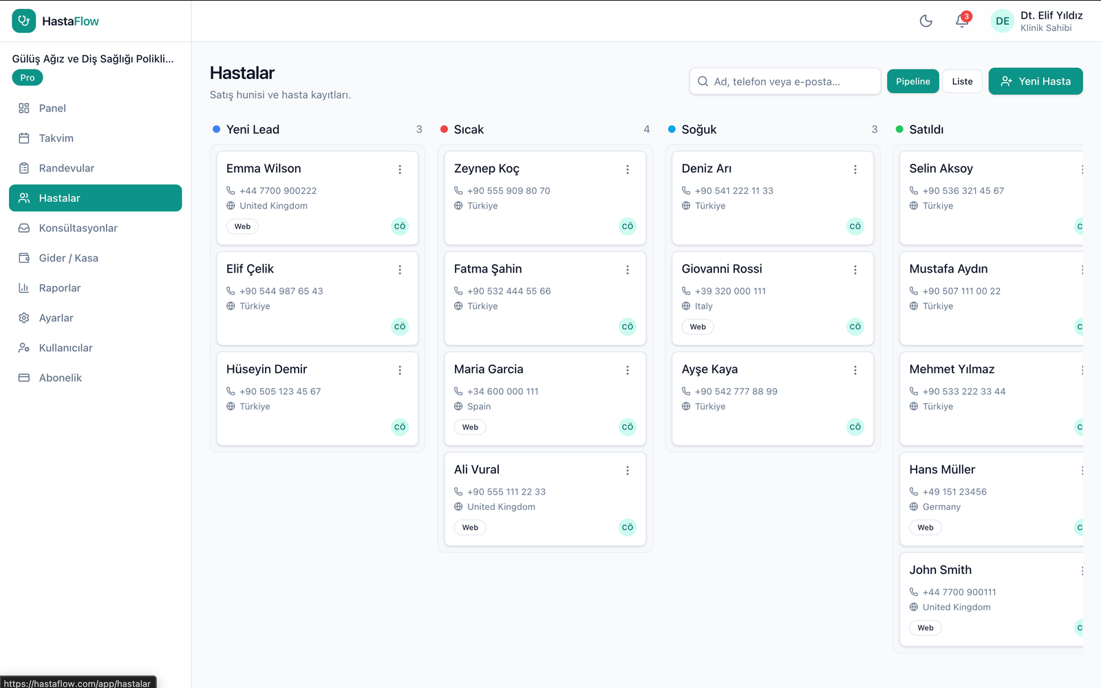Open Takvim in sidebar
The height and width of the screenshot is (688, 1101).
point(96,138)
